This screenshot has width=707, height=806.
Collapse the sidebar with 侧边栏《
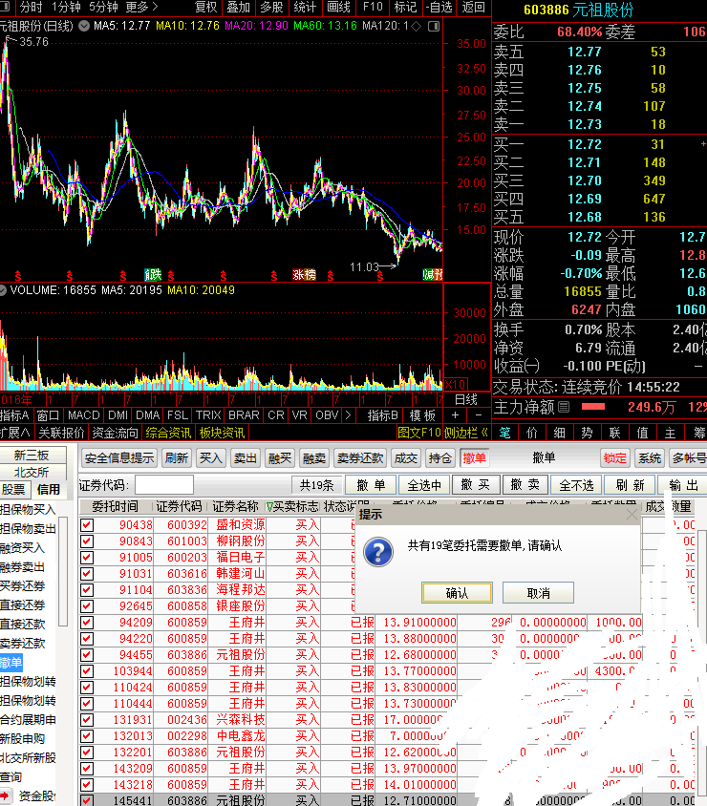466,433
